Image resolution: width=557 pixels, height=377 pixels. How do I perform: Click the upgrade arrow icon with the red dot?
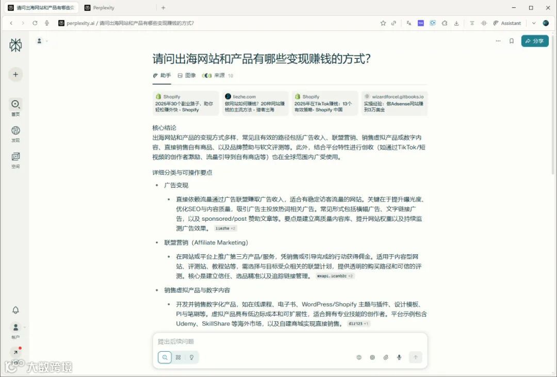15,352
